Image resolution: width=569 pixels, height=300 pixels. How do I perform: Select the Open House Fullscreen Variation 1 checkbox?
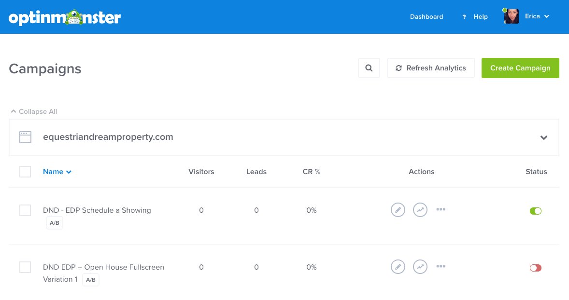click(25, 267)
